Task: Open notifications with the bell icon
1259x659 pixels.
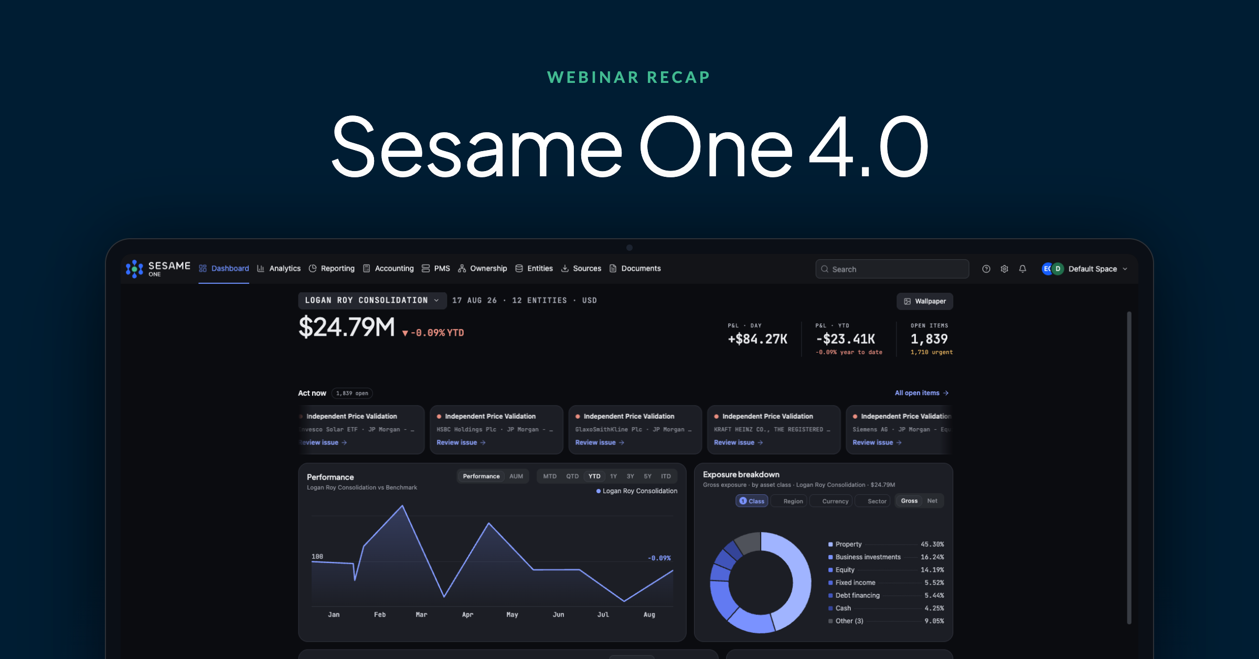Action: 1022,269
